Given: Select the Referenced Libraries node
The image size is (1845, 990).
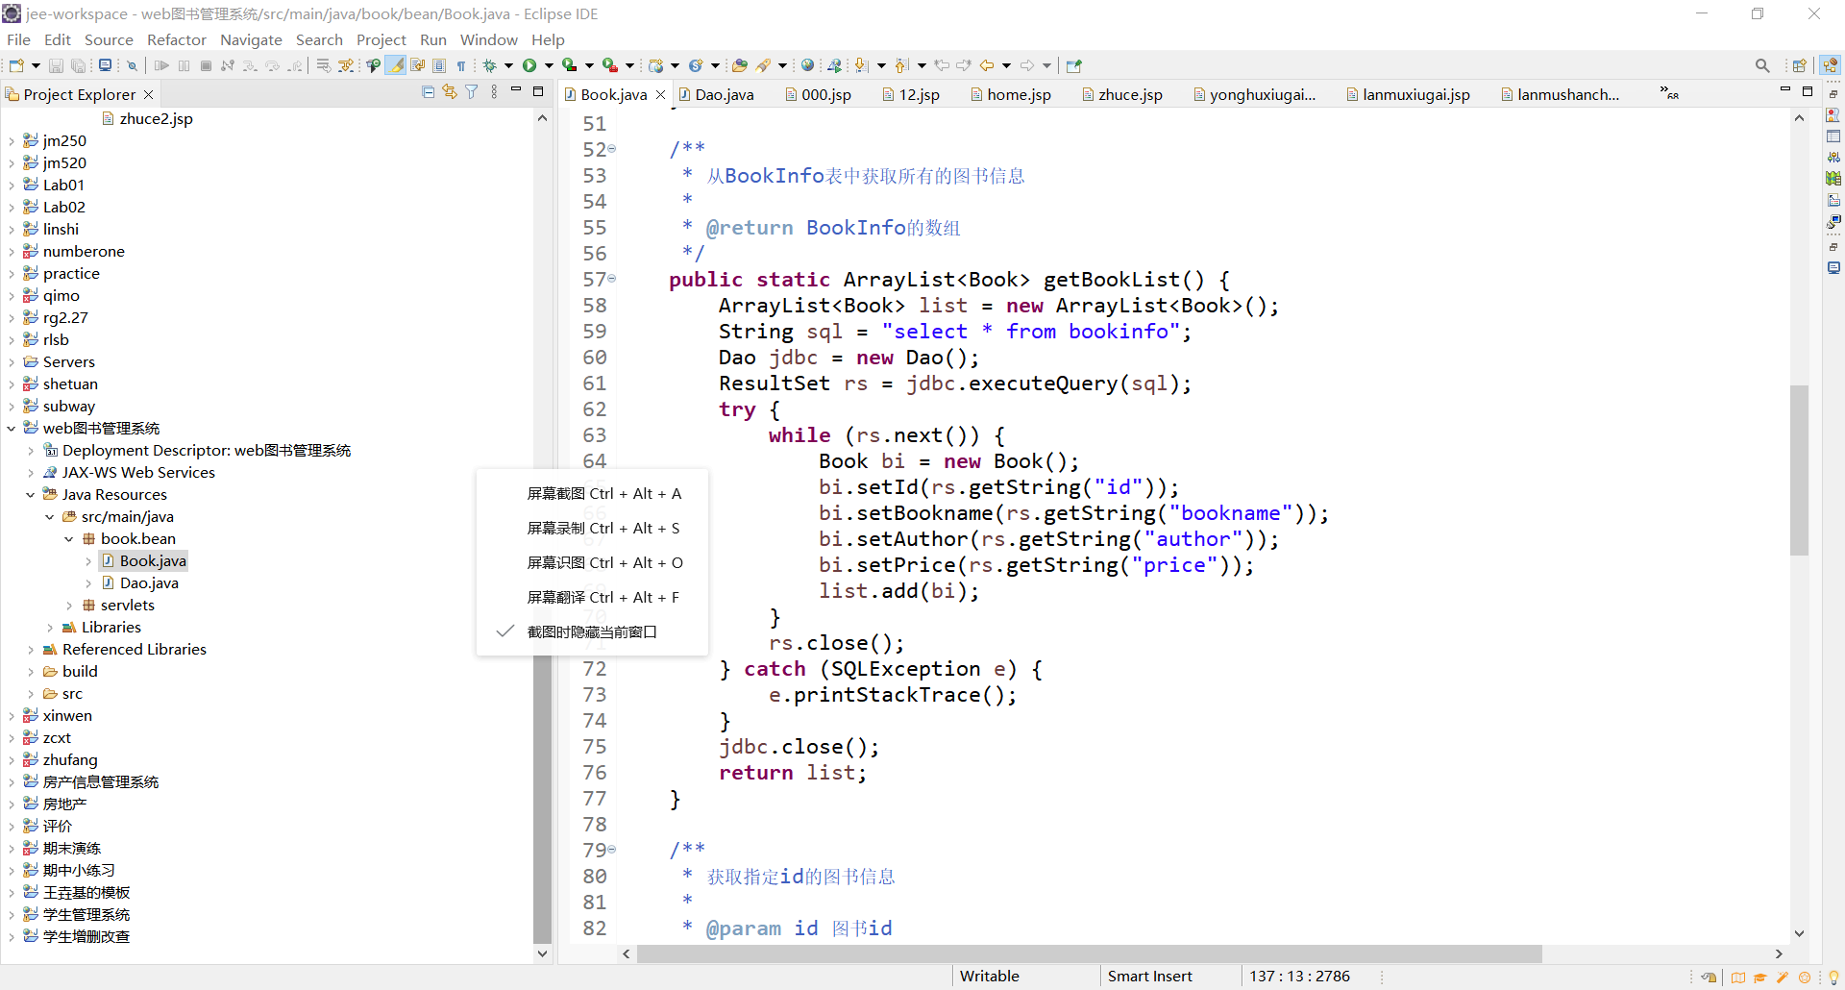Looking at the screenshot, I should 125,650.
